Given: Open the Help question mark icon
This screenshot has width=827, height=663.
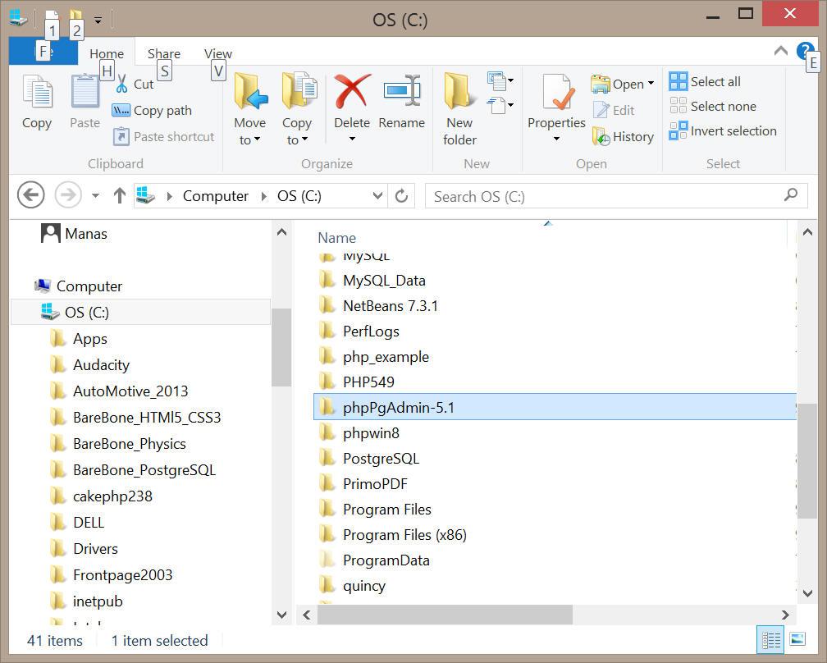Looking at the screenshot, I should (804, 51).
